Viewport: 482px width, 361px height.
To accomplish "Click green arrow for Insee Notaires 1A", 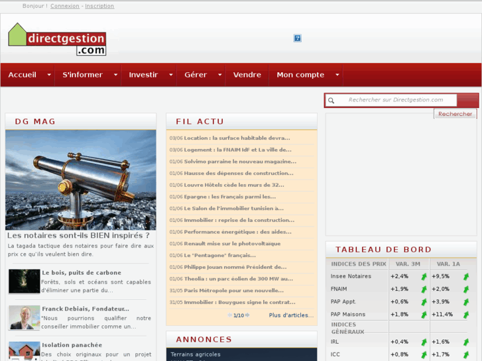I will click(466, 276).
